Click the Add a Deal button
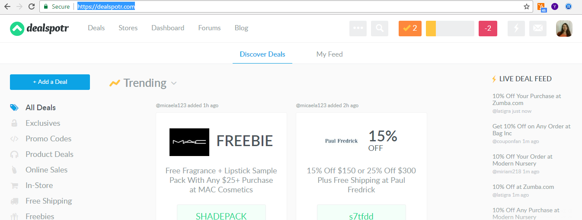 click(x=50, y=82)
